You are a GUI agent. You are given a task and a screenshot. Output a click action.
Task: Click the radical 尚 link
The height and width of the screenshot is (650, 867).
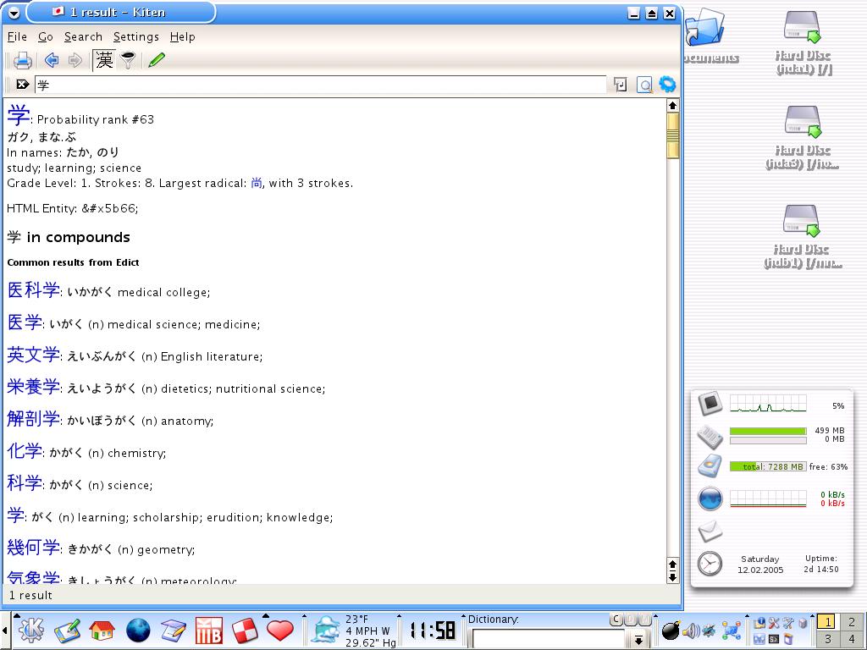coord(257,183)
